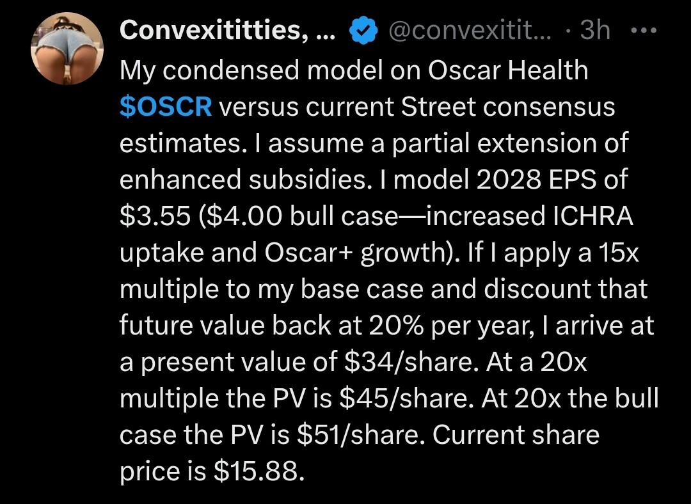Open the author's round profile picture
Image resolution: width=691 pixels, height=504 pixels.
(x=67, y=49)
